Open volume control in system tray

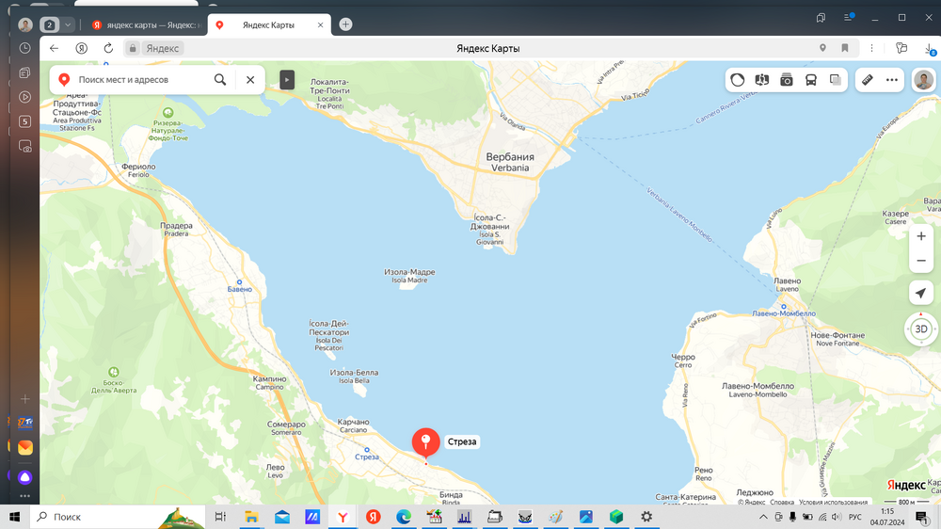point(837,517)
